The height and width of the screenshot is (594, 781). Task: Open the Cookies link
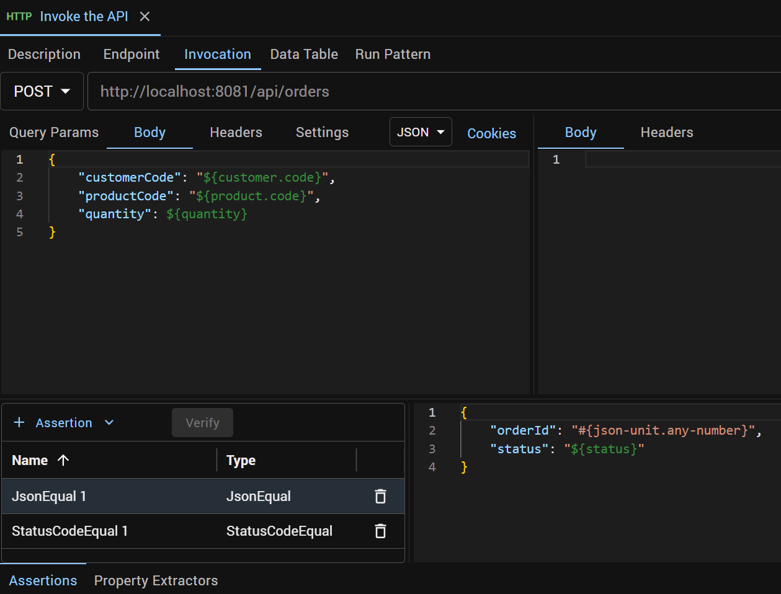[x=491, y=133]
